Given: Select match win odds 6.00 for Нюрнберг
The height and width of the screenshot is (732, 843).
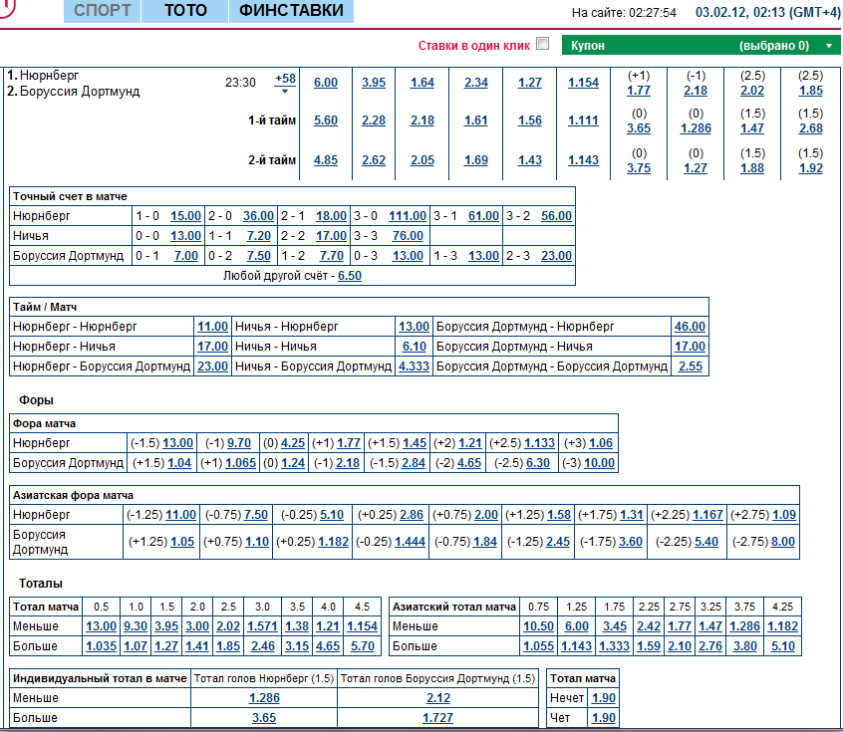Looking at the screenshot, I should pyautogui.click(x=326, y=83).
